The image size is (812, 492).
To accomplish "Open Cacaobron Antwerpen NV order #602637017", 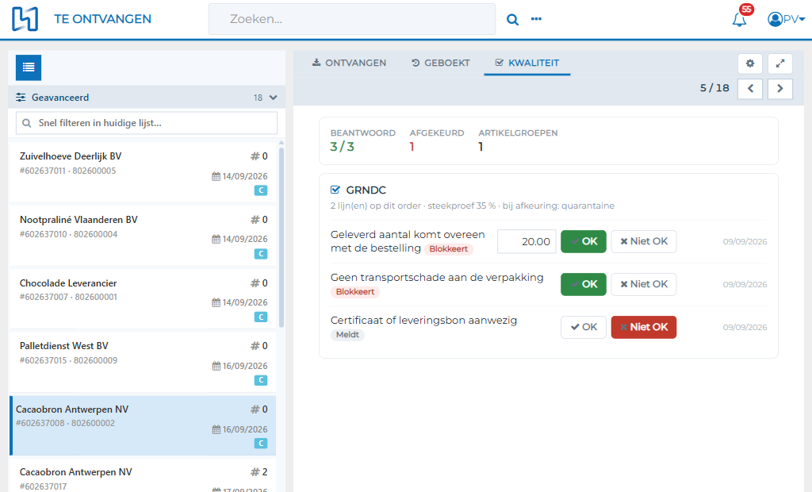I will (x=143, y=476).
